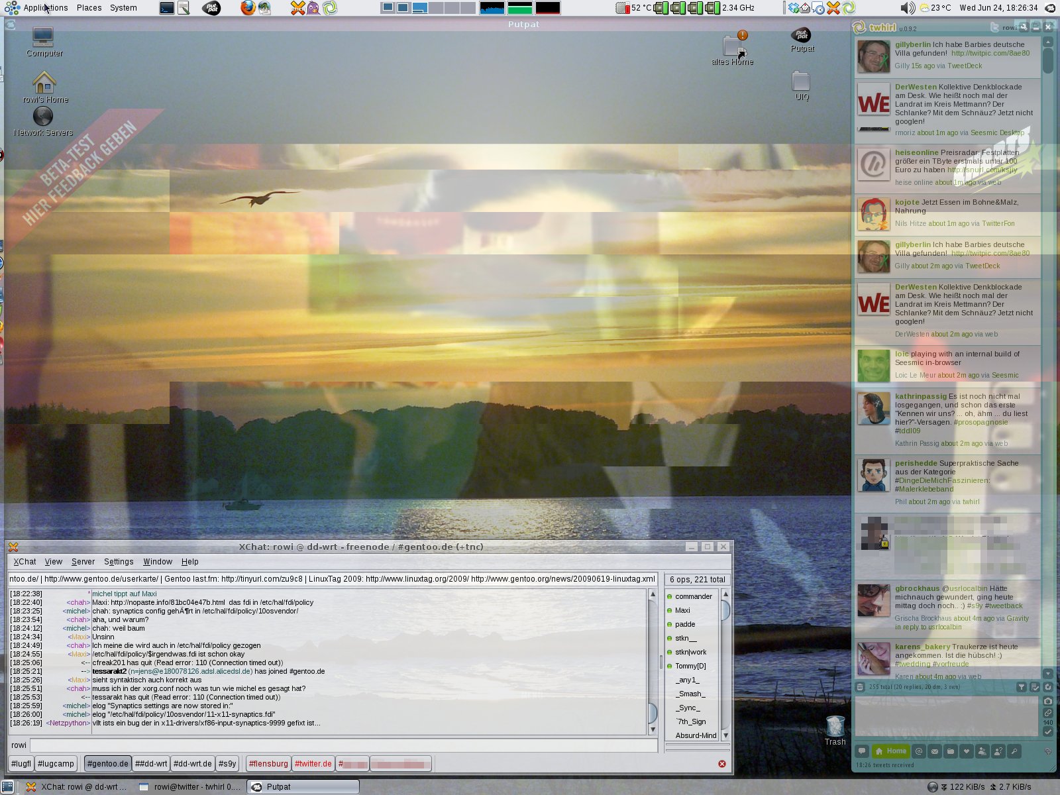The height and width of the screenshot is (795, 1060).
Task: Close current XChat tab with red X
Action: [722, 764]
